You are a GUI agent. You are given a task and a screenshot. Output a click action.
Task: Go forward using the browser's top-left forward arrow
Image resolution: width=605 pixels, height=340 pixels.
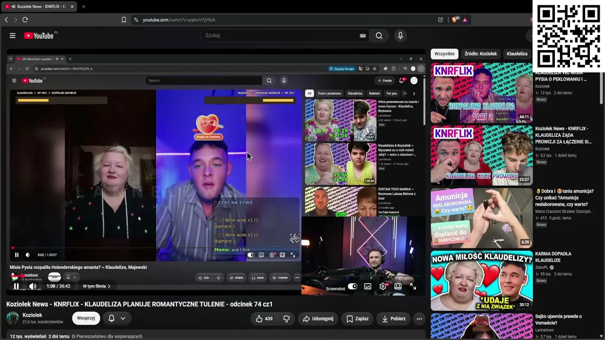point(16,20)
